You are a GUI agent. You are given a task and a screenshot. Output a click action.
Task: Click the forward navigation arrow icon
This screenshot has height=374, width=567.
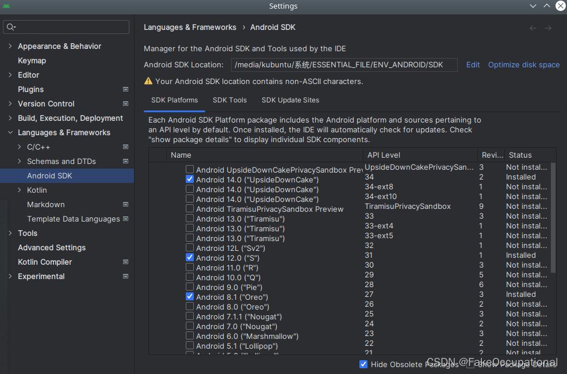548,28
